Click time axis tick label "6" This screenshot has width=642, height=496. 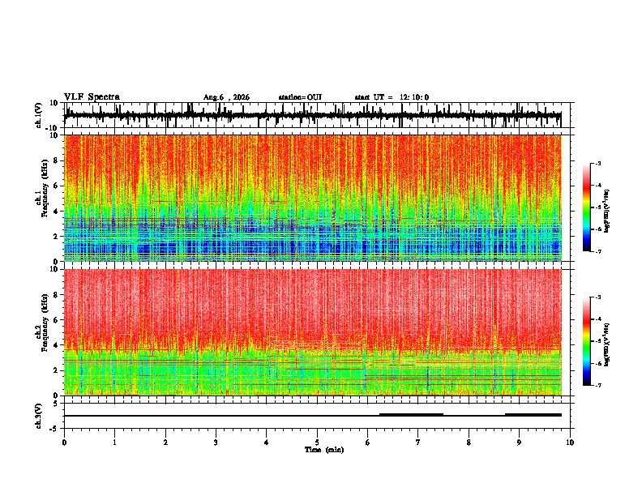pos(367,443)
